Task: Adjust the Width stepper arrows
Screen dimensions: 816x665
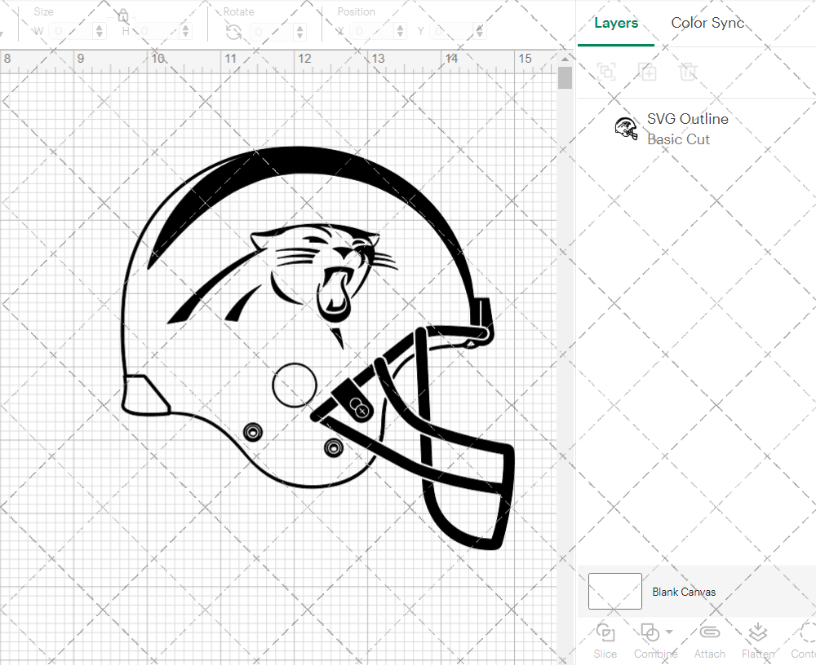Action: click(100, 31)
